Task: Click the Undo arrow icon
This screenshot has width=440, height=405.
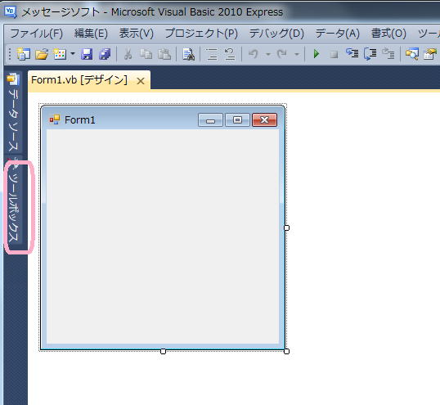Action: (254, 54)
